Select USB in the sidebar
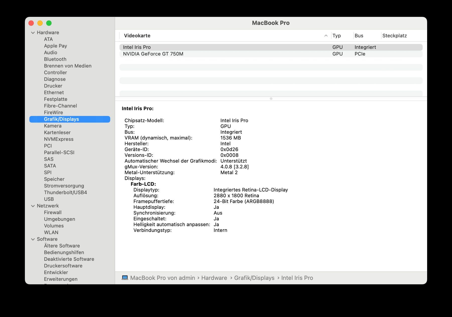 (x=49, y=199)
